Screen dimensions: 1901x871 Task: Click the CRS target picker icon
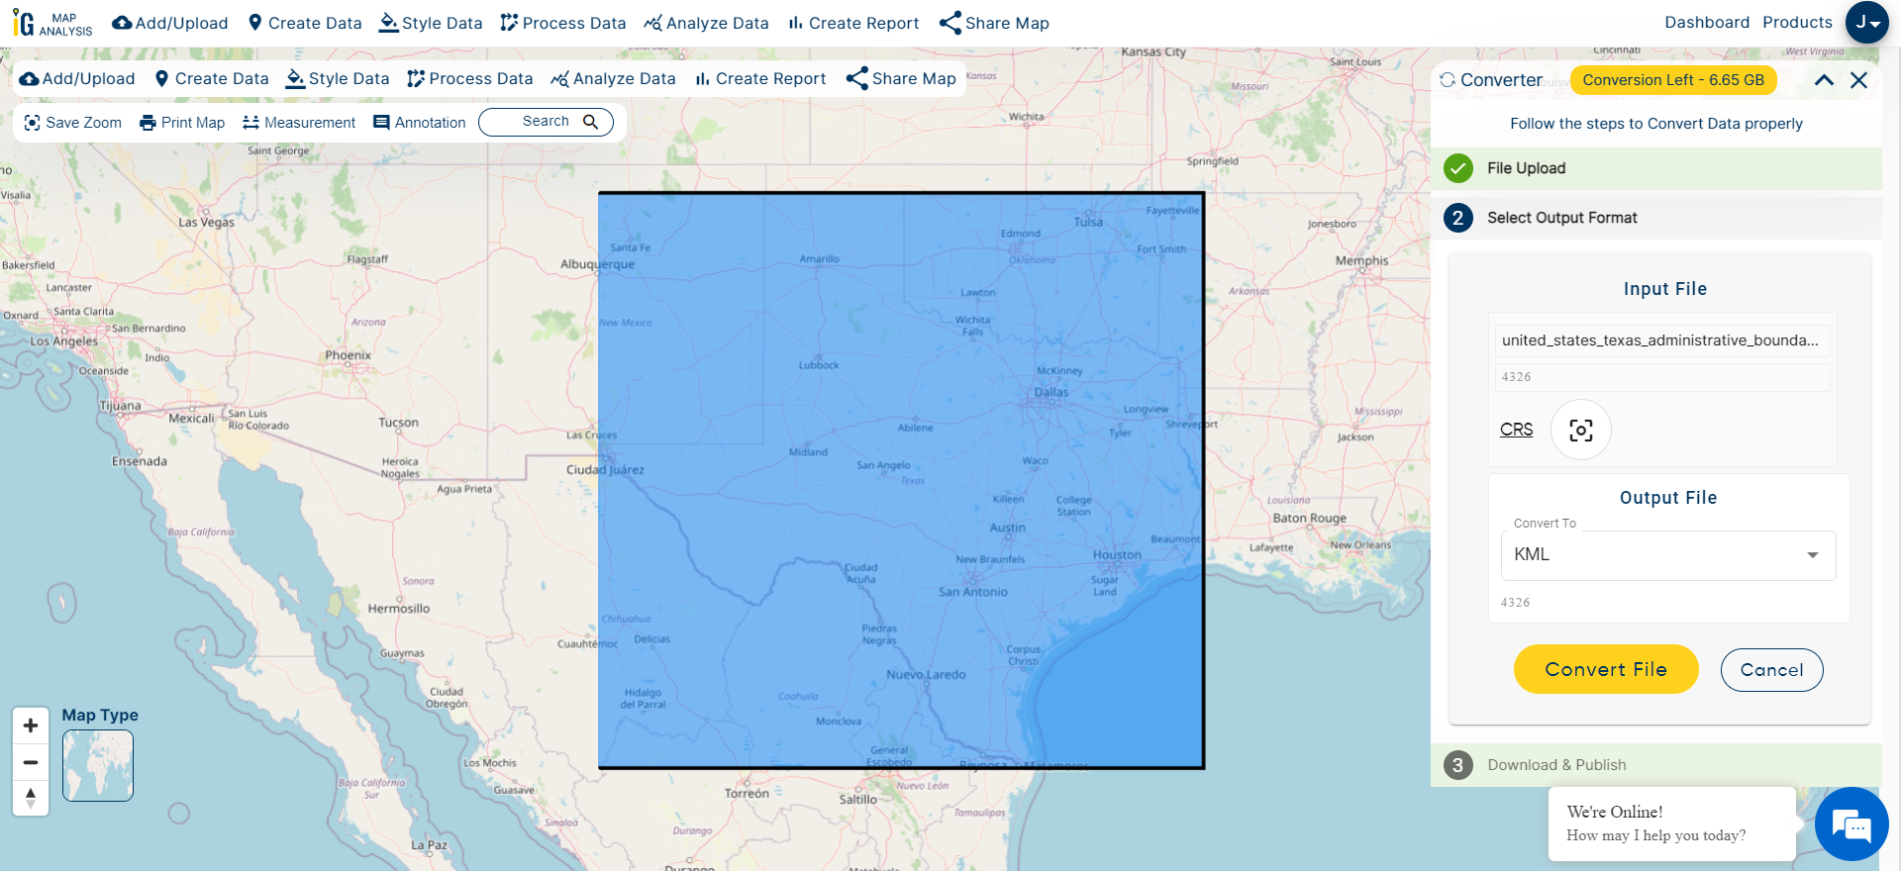click(1580, 430)
